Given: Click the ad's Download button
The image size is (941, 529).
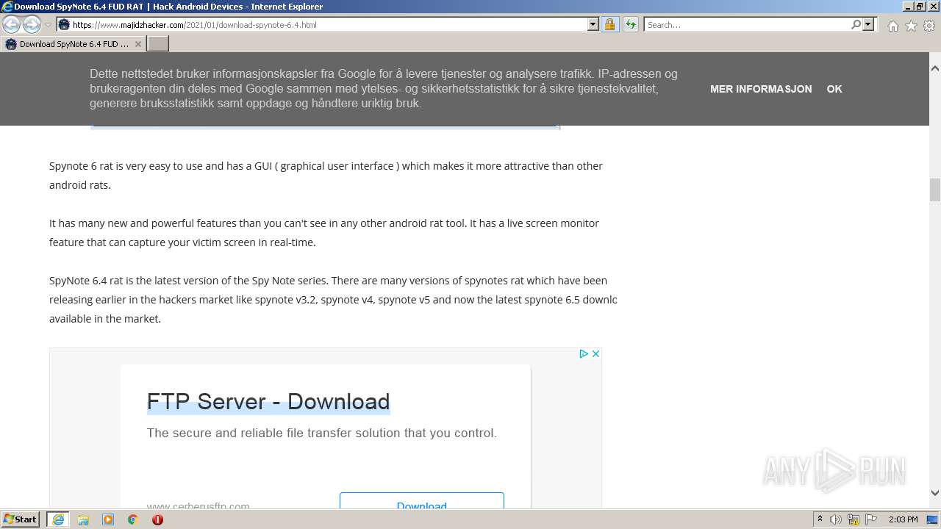Looking at the screenshot, I should pyautogui.click(x=422, y=500).
